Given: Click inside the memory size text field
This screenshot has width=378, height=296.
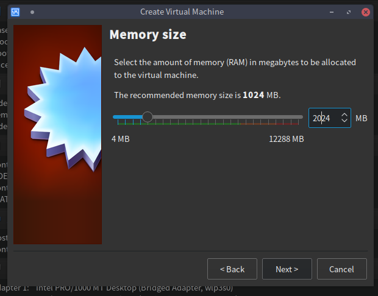Looking at the screenshot, I should (x=322, y=118).
